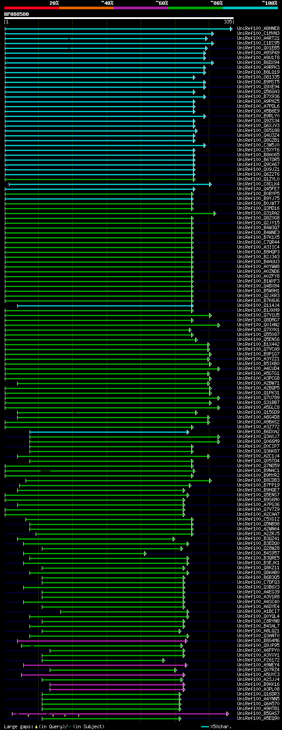Click the UniRef100_Q2JY15 entry

coord(258,223)
